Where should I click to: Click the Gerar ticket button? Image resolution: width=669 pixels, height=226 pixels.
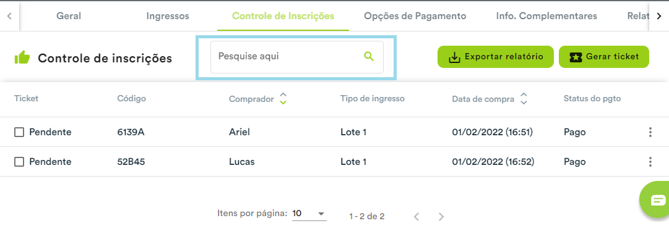(604, 57)
